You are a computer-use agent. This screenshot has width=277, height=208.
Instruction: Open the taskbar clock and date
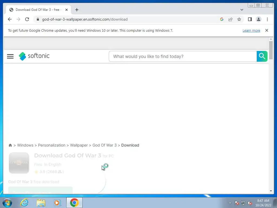[263, 203]
